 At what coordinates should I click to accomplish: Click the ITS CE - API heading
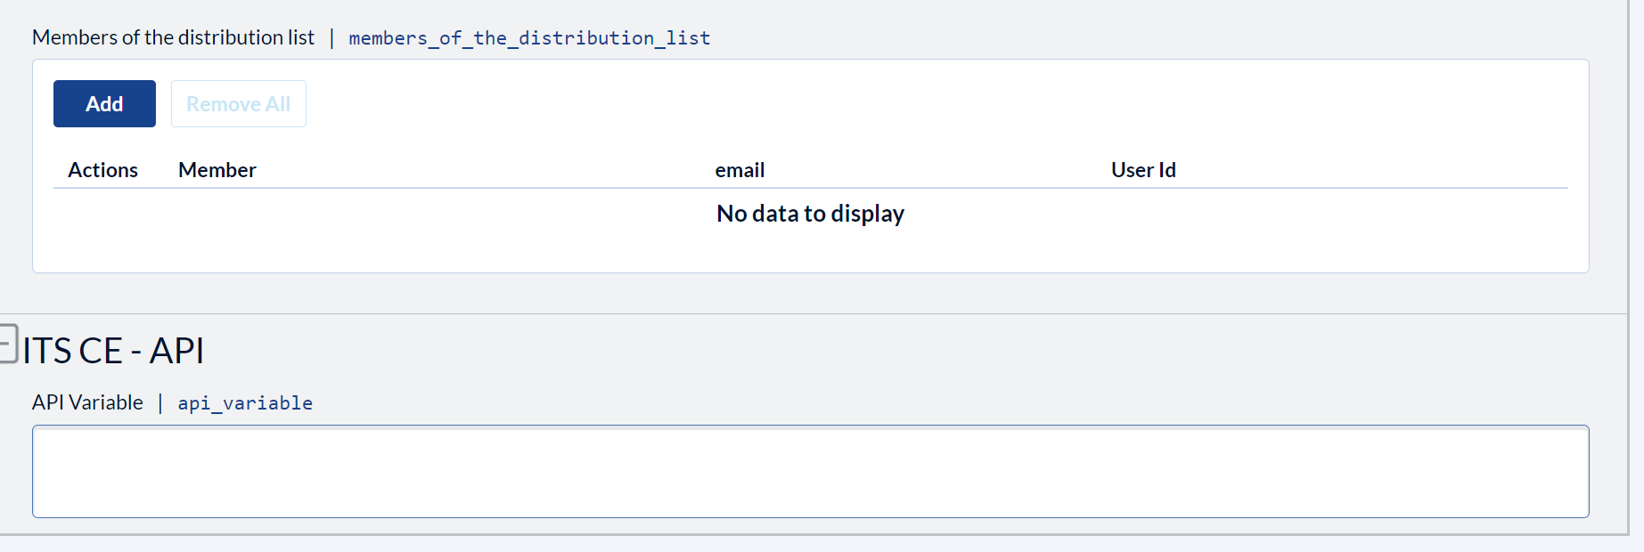(114, 351)
